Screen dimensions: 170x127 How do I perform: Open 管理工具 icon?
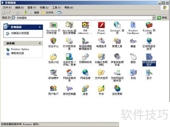pyautogui.click(x=117, y=41)
